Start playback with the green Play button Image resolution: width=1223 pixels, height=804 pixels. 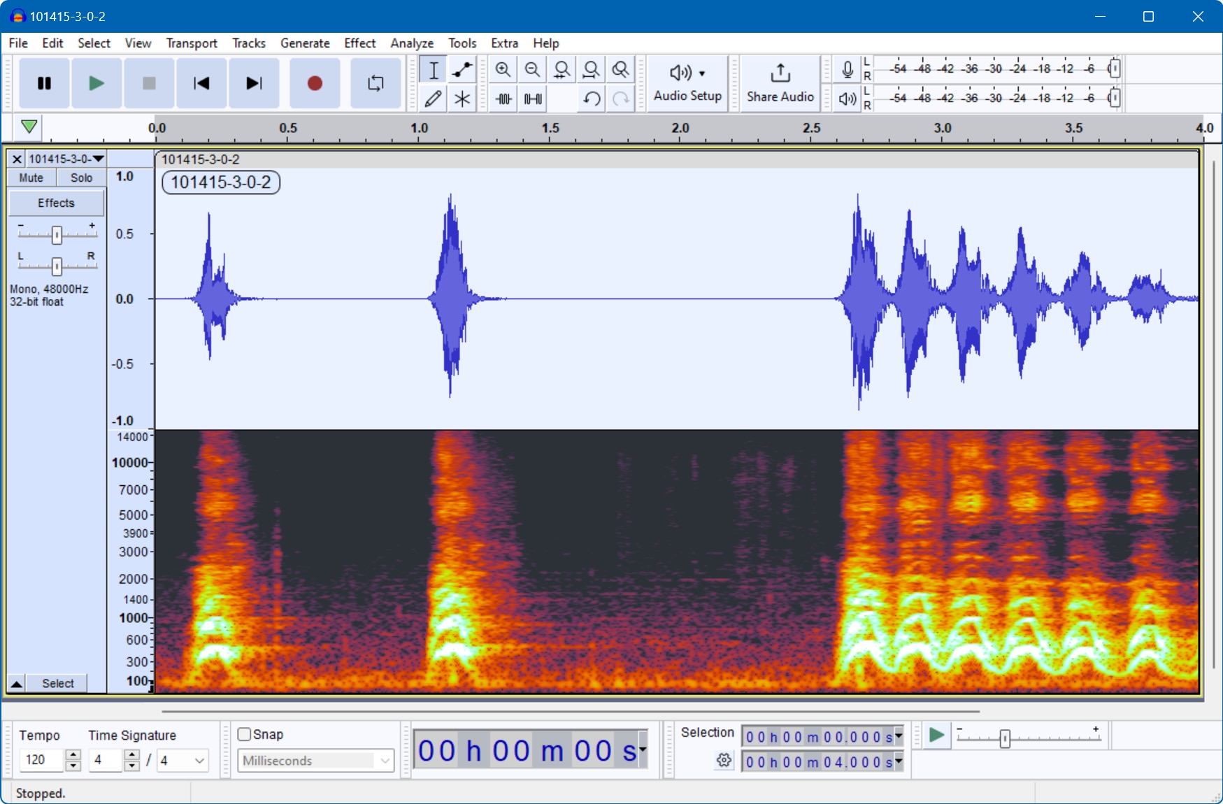coord(96,83)
